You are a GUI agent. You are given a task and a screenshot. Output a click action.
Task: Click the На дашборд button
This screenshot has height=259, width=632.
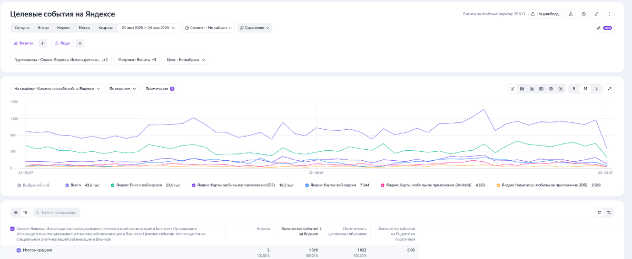pos(546,14)
